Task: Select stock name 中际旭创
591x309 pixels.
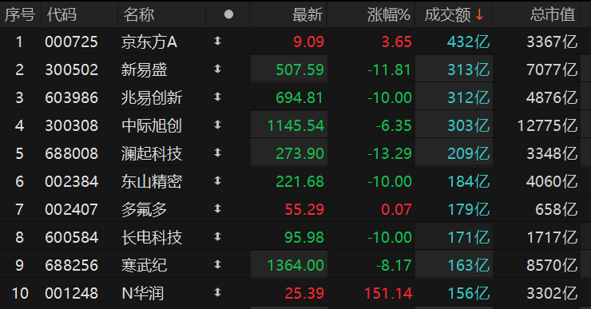Action: click(x=152, y=125)
